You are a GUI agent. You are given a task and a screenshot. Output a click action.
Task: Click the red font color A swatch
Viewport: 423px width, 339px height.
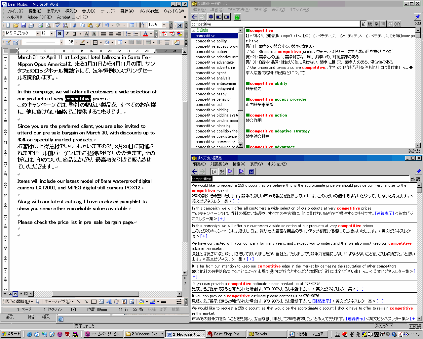145,33
